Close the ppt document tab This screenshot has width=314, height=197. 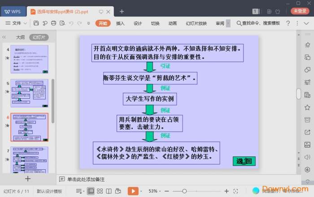108,12
